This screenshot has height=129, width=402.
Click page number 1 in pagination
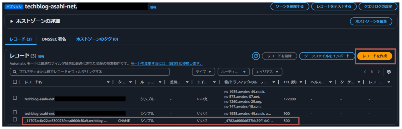tap(372, 72)
